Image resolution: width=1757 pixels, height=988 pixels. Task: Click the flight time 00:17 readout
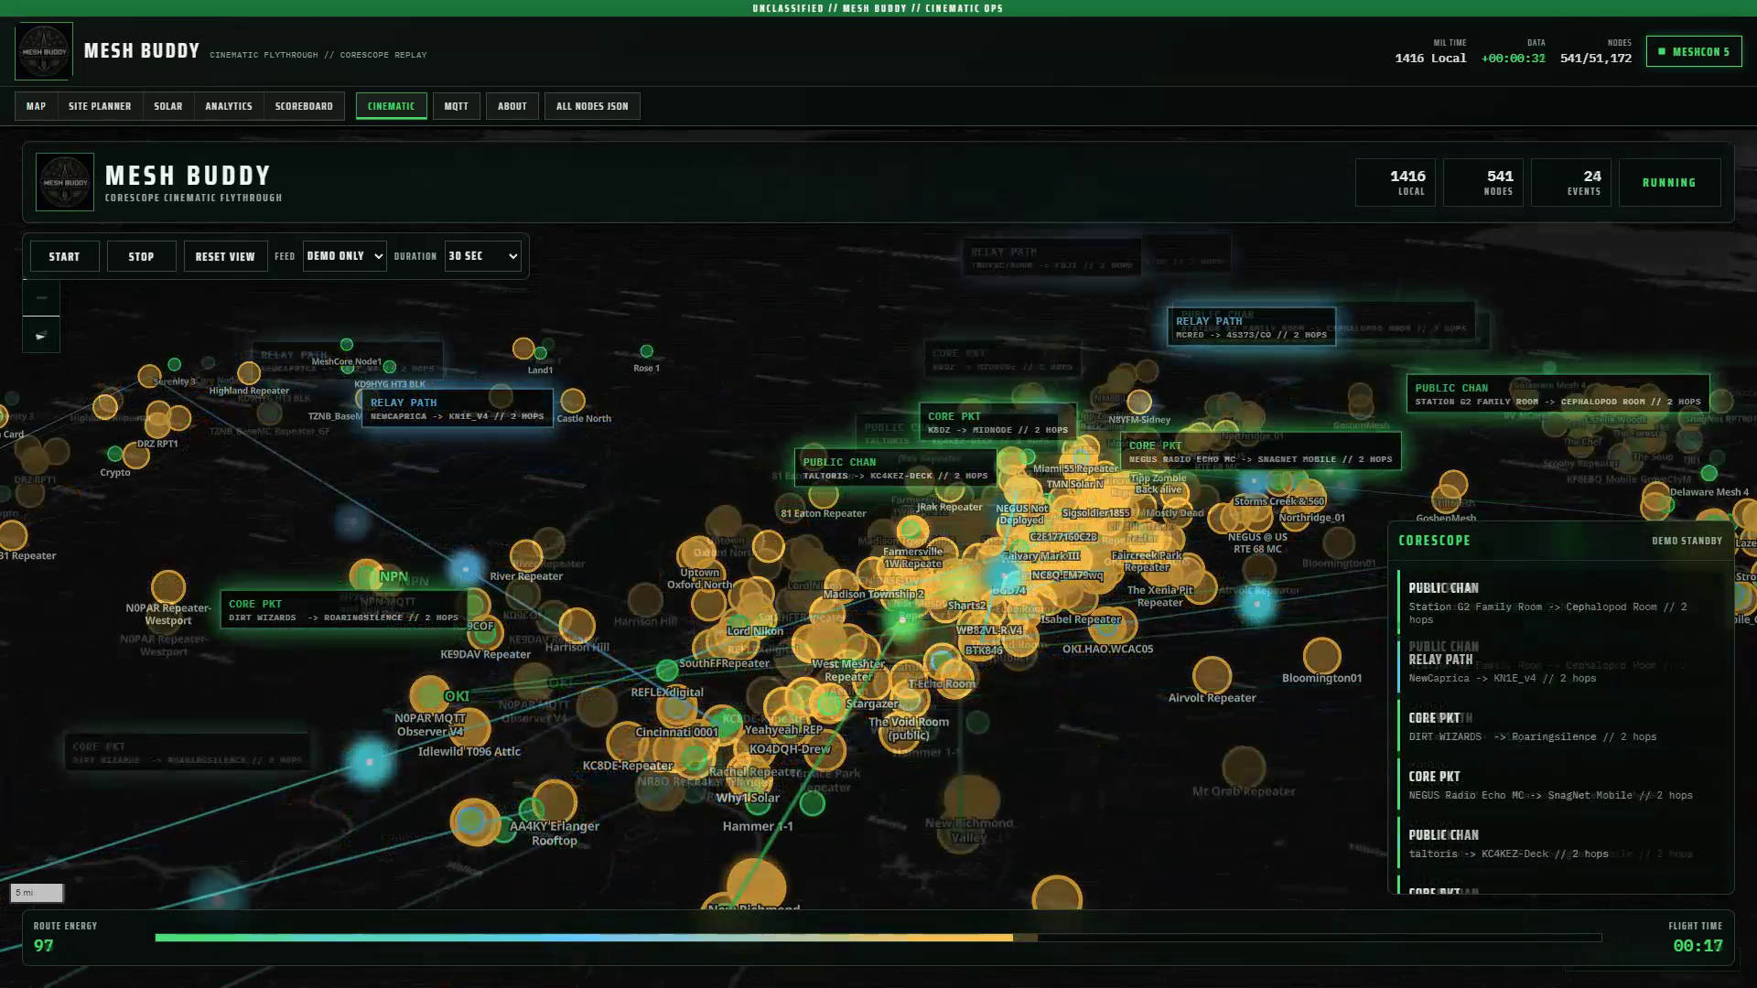pos(1698,946)
